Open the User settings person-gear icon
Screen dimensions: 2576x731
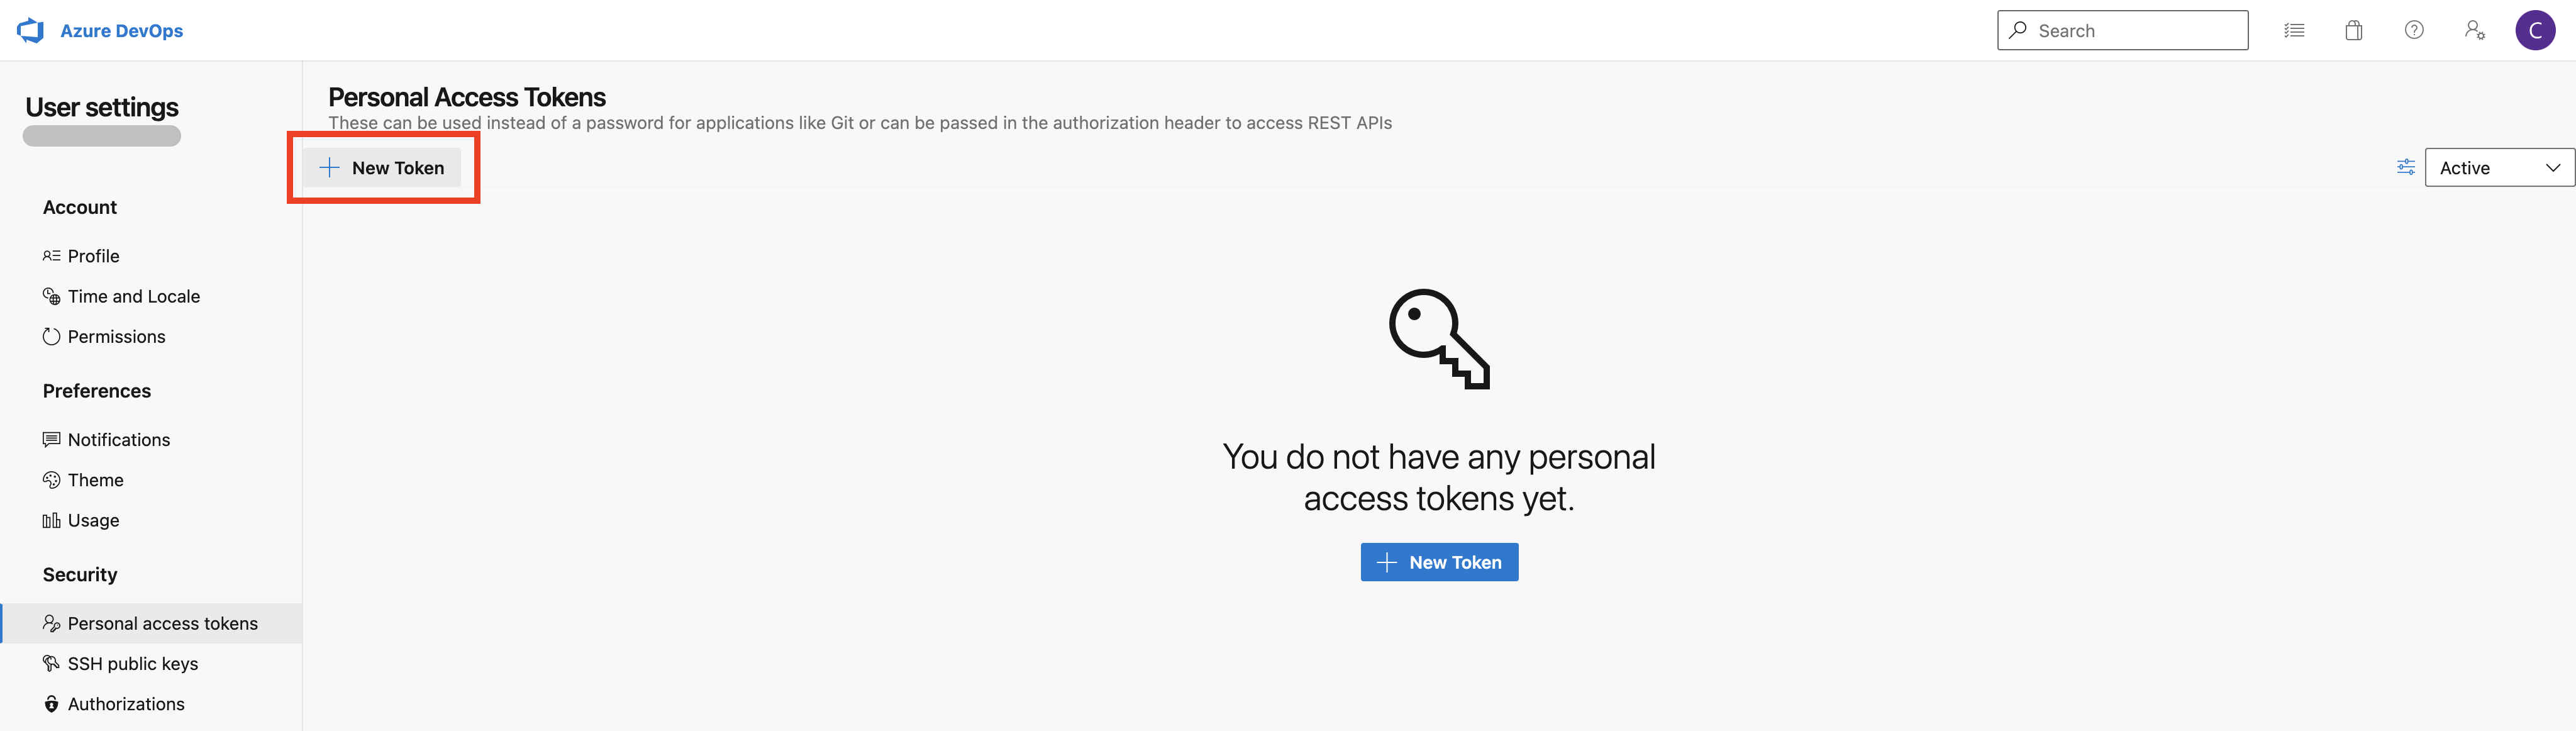[x=2474, y=31]
